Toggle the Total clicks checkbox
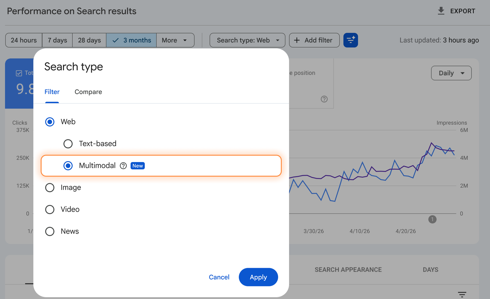 click(19, 73)
